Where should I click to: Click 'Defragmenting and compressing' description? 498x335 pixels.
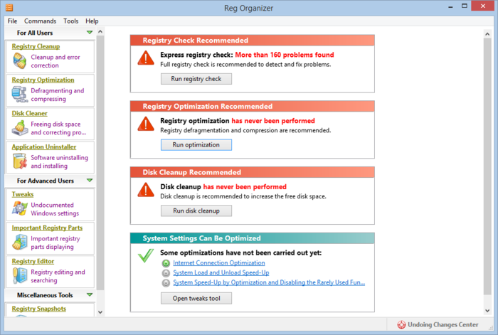(58, 95)
